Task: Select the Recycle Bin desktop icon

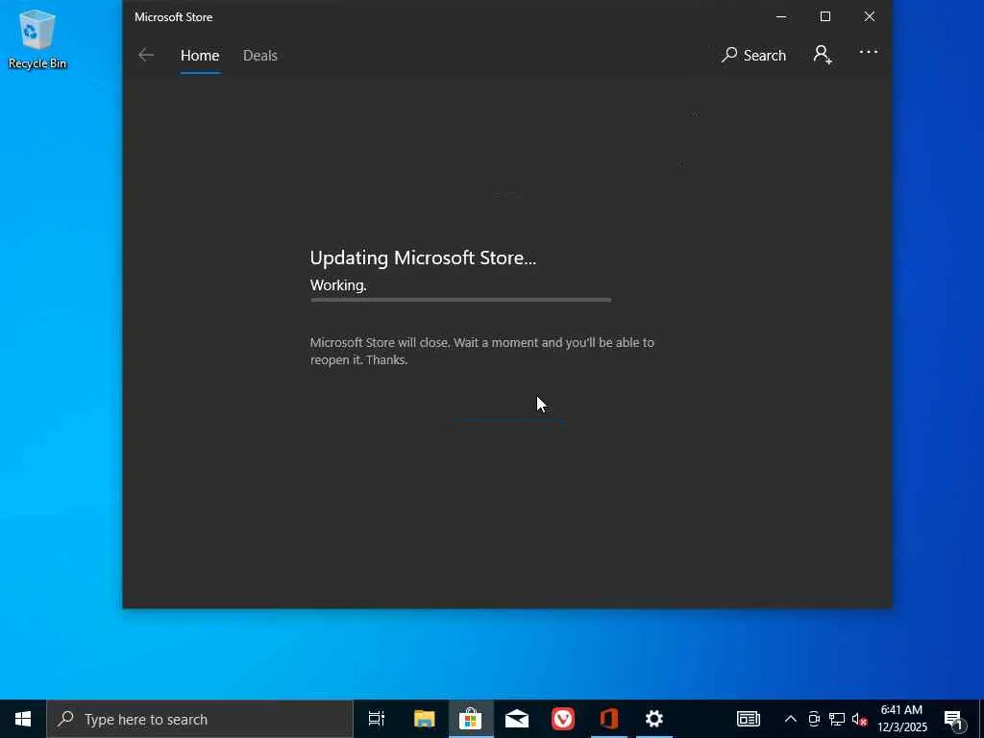Action: [x=37, y=38]
